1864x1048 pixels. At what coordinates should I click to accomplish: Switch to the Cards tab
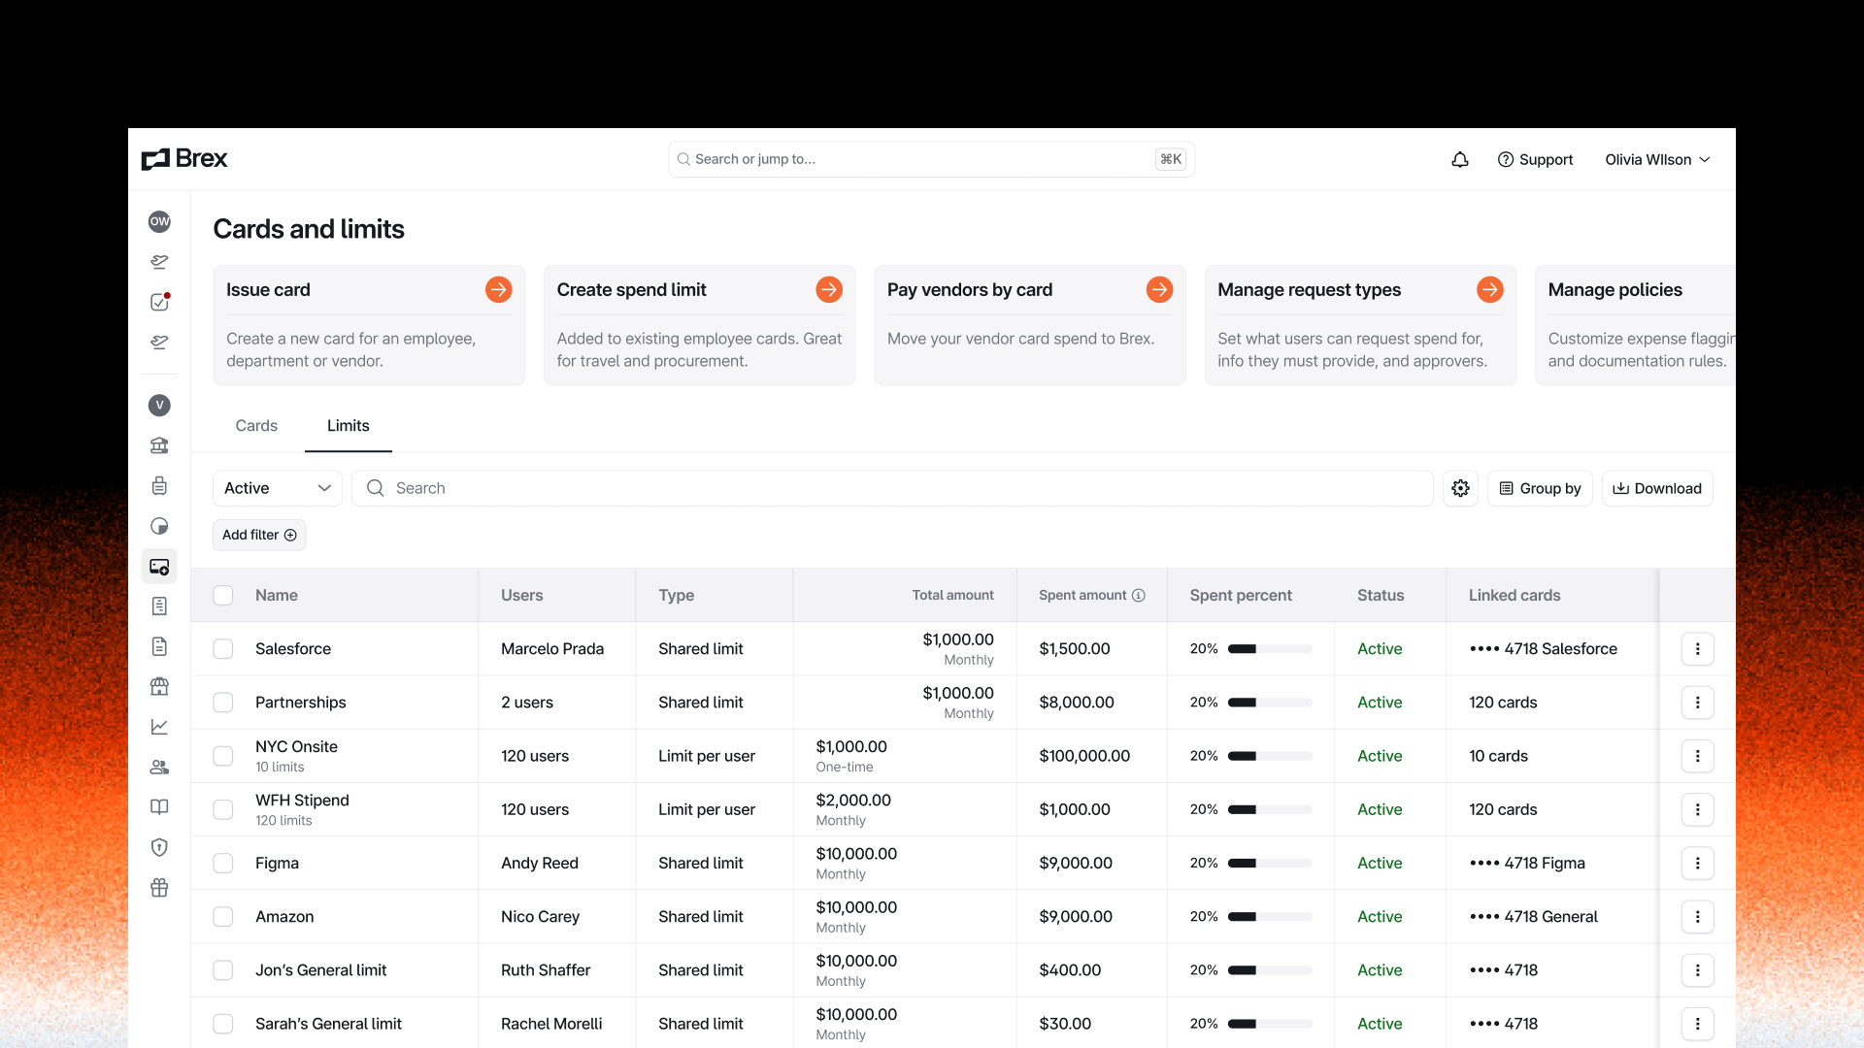(x=256, y=426)
